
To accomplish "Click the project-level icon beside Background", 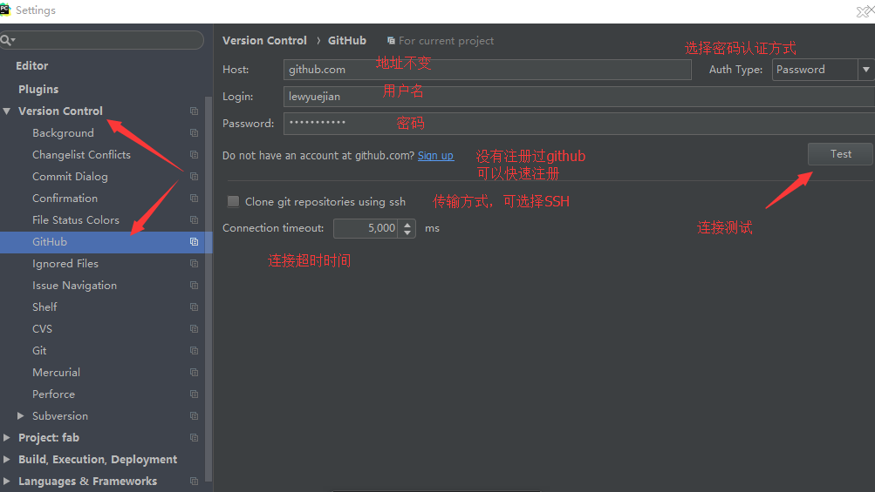I will (x=194, y=132).
